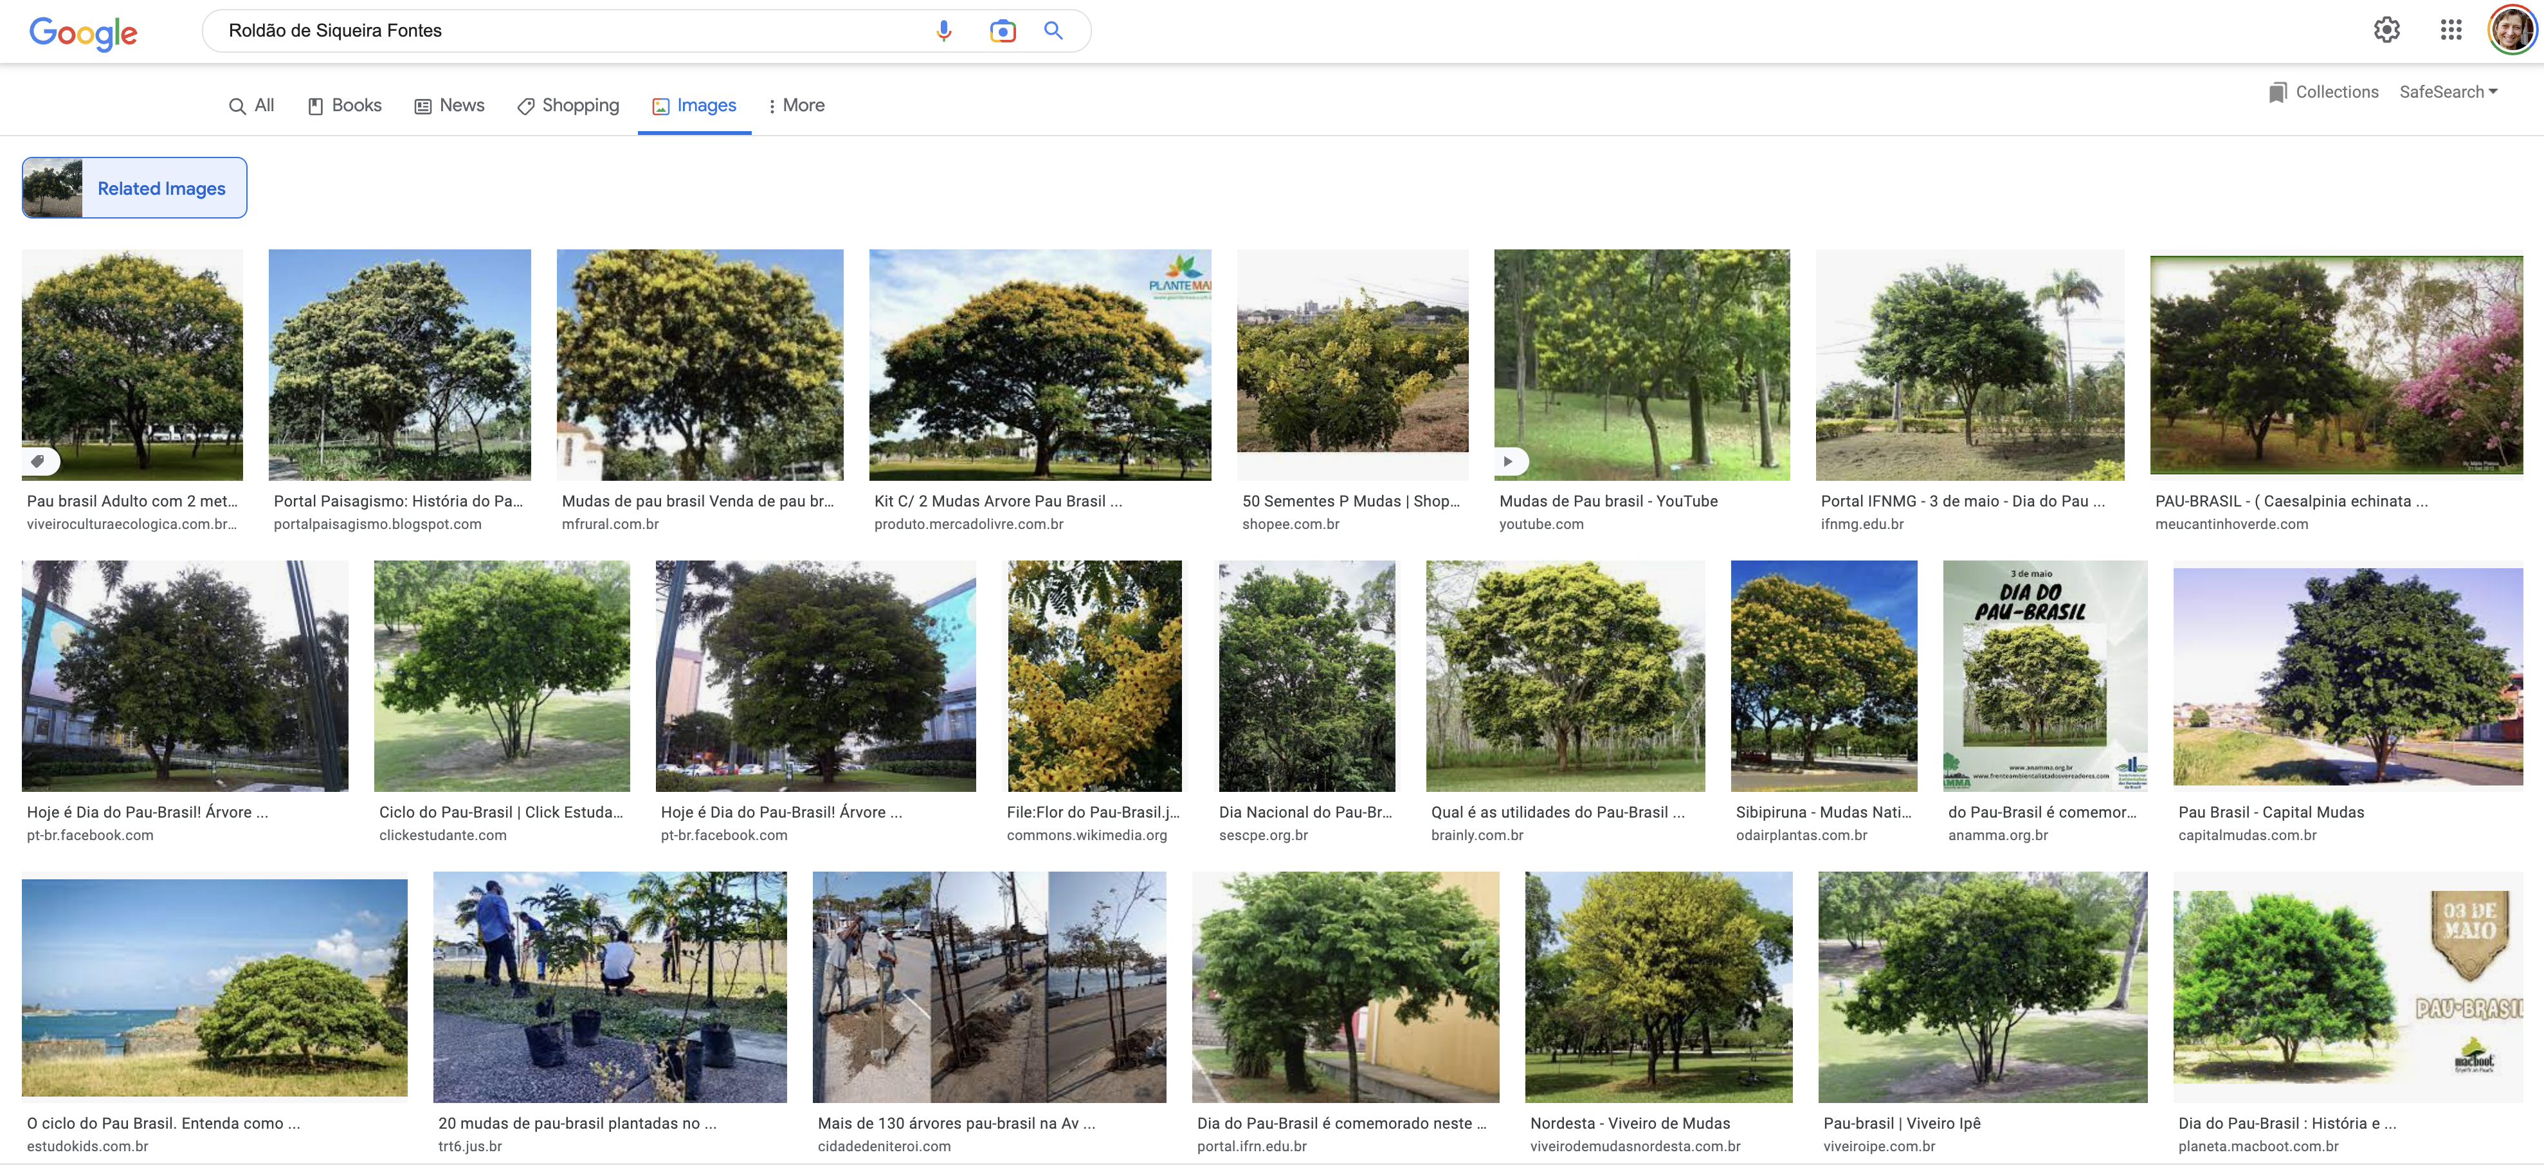Go to the Google logo homepage
The height and width of the screenshot is (1166, 2544).
click(83, 33)
